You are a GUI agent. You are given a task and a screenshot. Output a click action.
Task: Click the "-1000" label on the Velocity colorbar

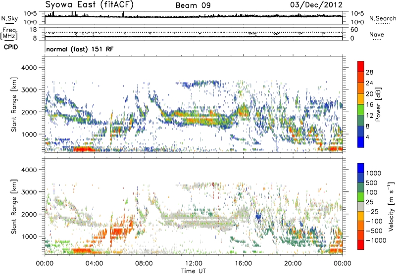click(376, 240)
